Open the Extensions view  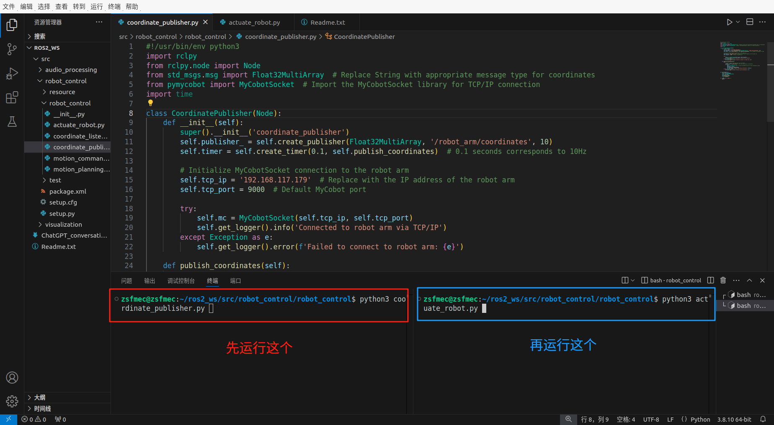tap(12, 97)
